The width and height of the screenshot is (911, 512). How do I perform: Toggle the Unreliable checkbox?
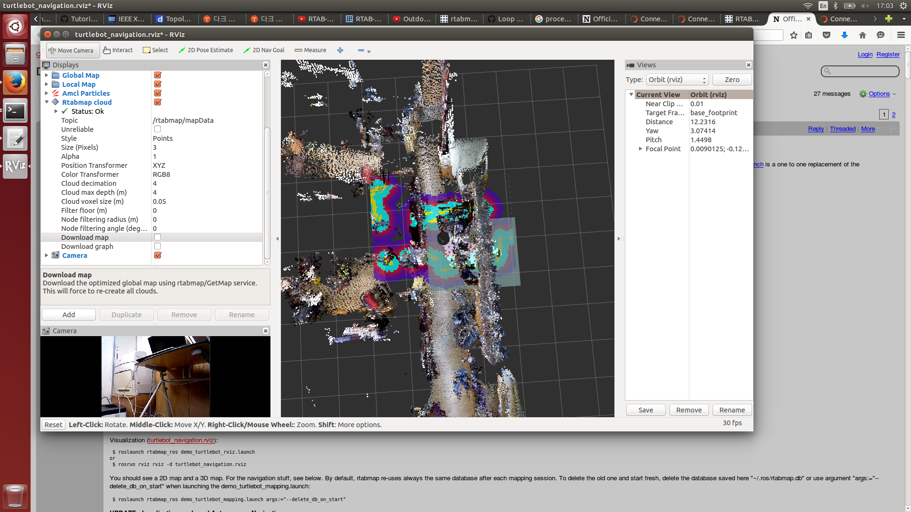158,129
